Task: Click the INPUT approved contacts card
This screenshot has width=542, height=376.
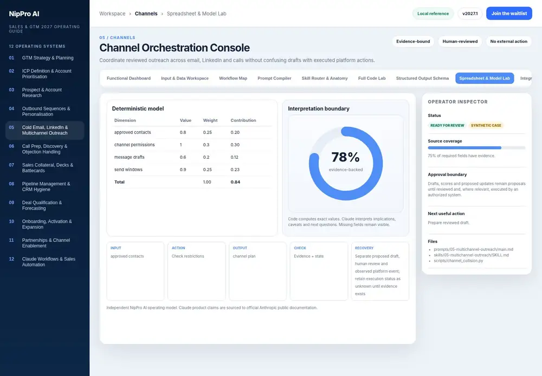Action: point(135,271)
